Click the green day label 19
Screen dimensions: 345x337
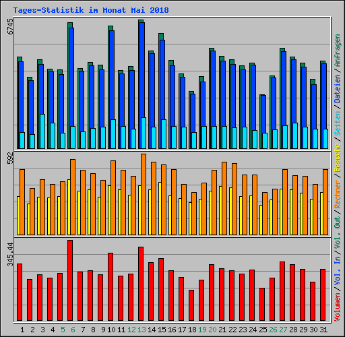coord(202,330)
